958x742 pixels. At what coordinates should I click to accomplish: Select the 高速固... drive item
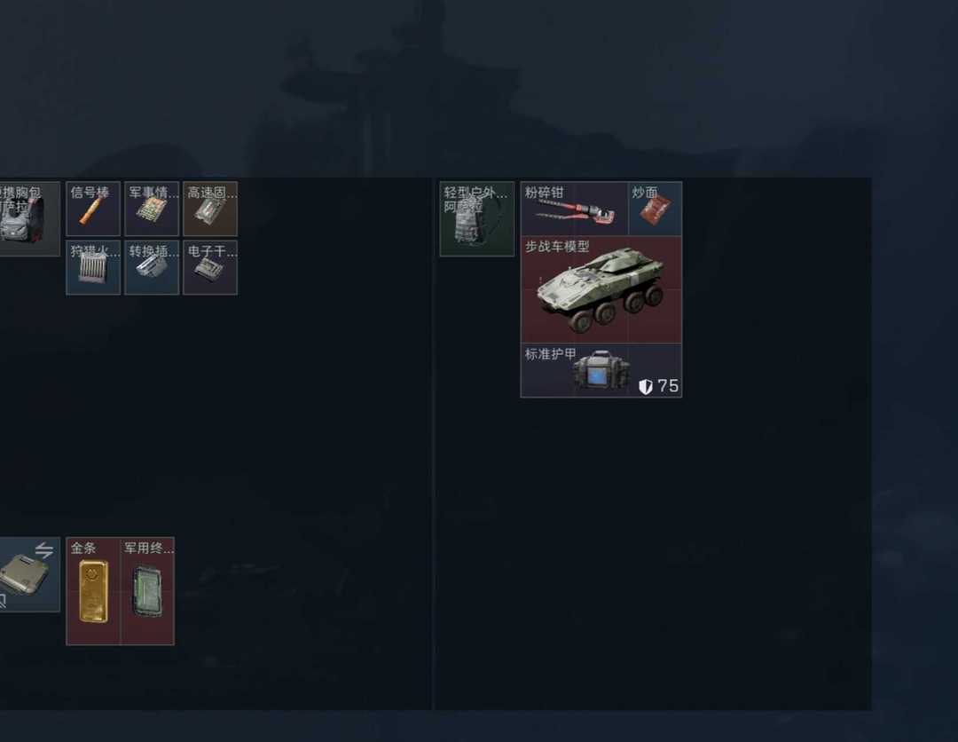coord(210,209)
